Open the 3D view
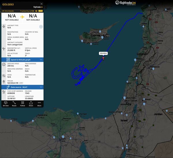The height and width of the screenshot is (158, 173). 6,104
